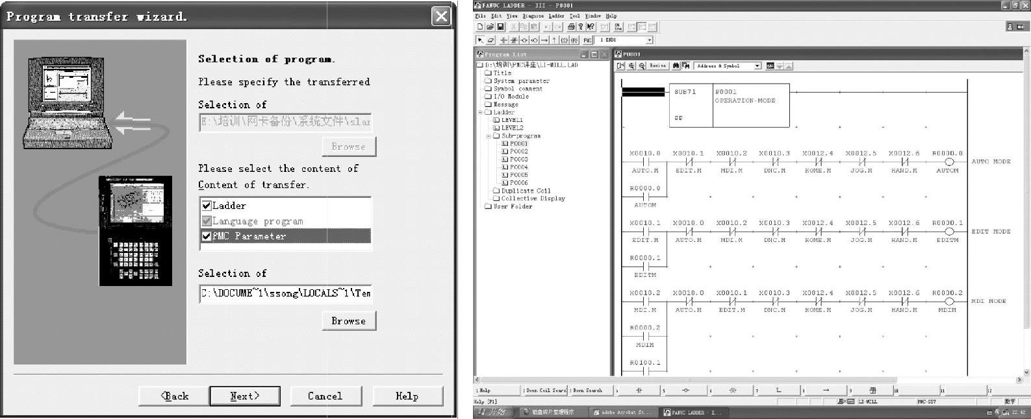1031x419 pixels.
Task: Open the Diagnose menu
Action: pyautogui.click(x=533, y=16)
